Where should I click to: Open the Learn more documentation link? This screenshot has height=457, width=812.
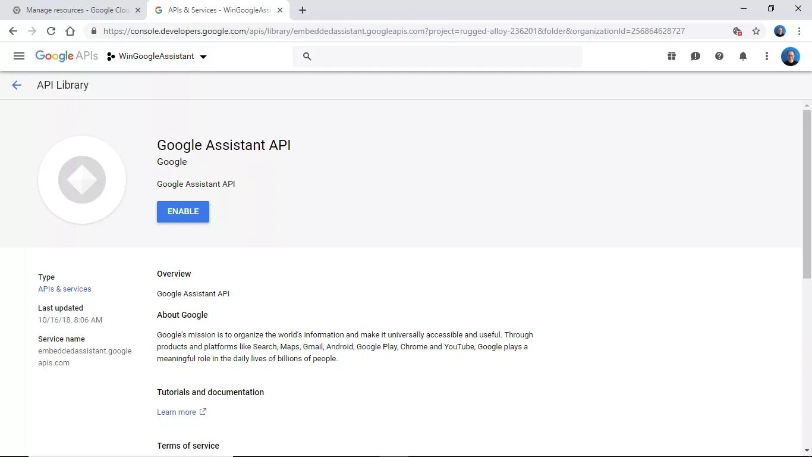[181, 412]
